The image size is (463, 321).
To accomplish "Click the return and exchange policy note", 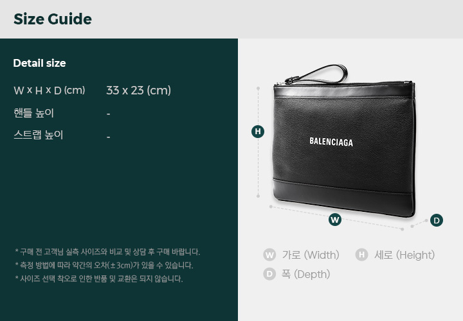I will coord(99,279).
